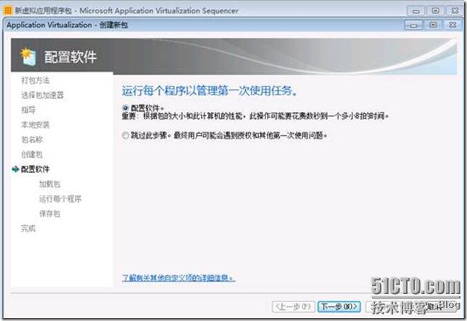Click the 选择包加速器 step in sidebar

(x=43, y=95)
